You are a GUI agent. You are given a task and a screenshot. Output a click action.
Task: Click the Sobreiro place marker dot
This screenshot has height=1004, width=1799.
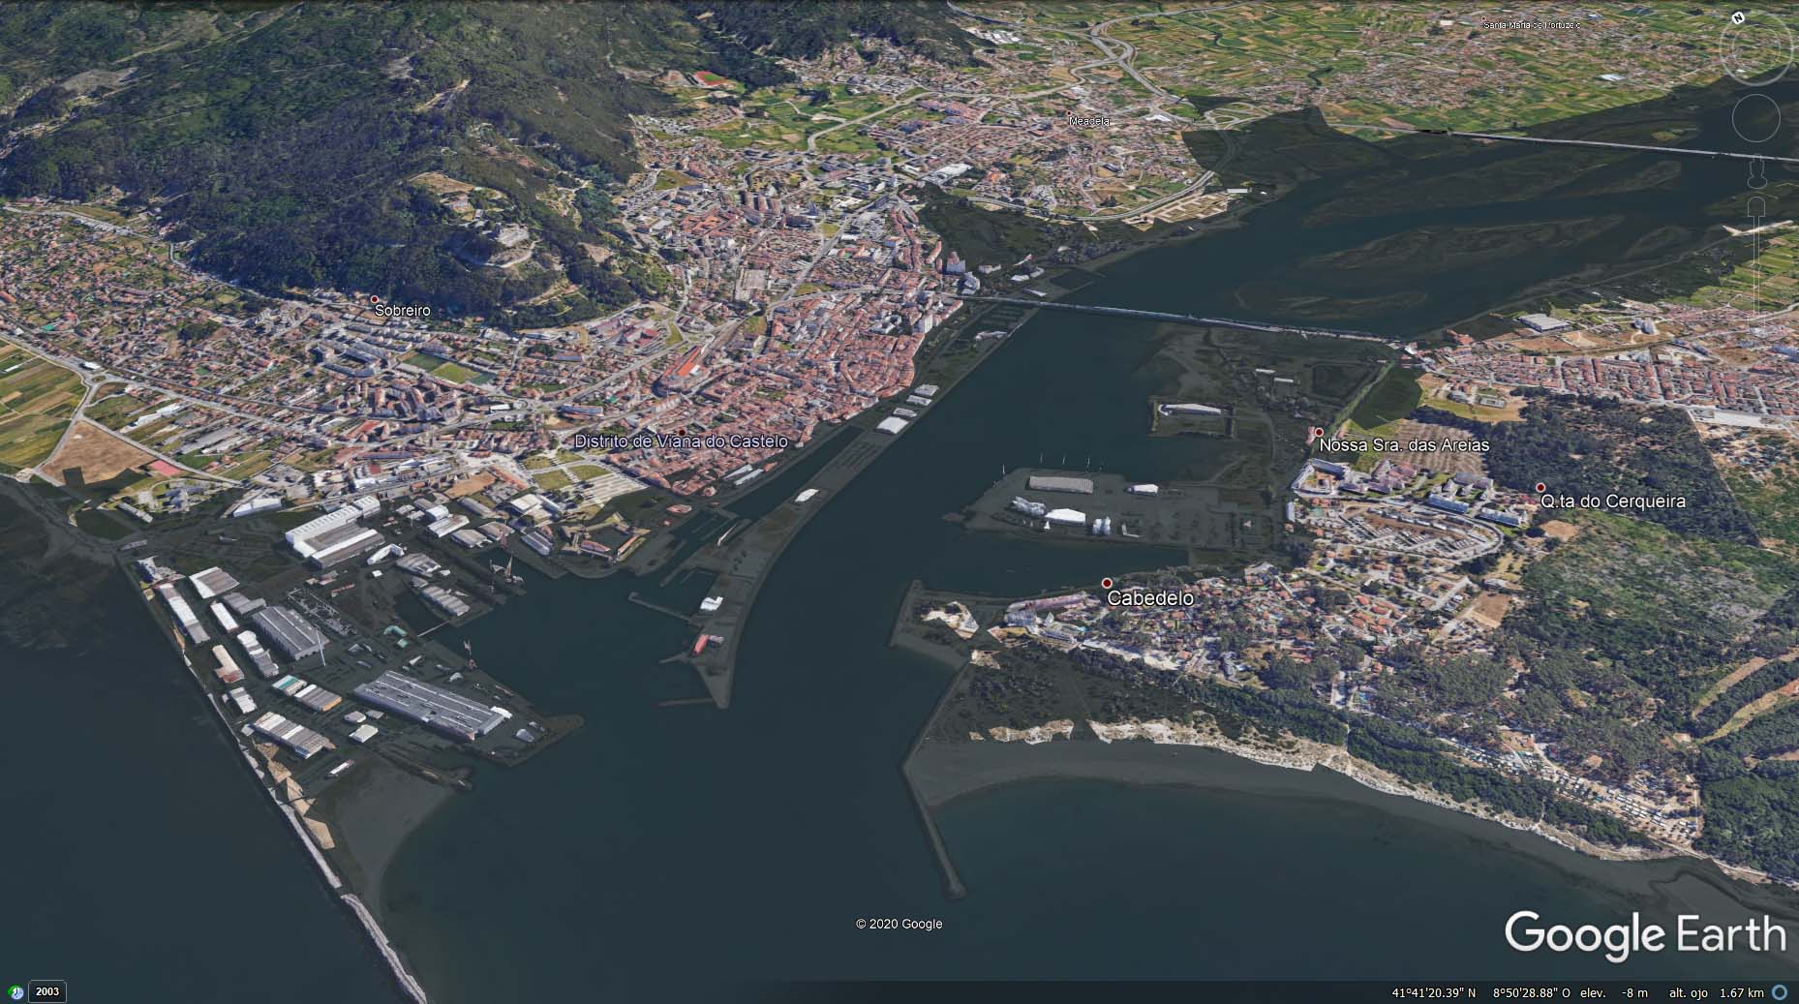375,299
